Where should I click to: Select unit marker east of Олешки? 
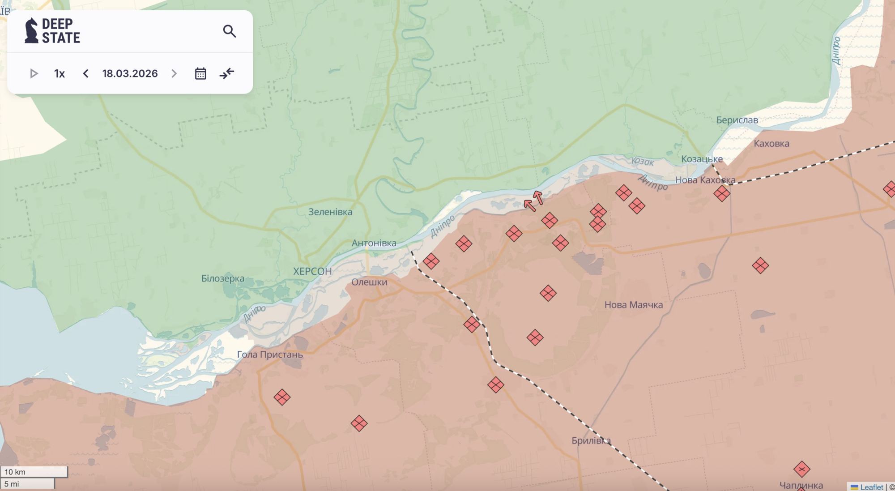pos(431,261)
